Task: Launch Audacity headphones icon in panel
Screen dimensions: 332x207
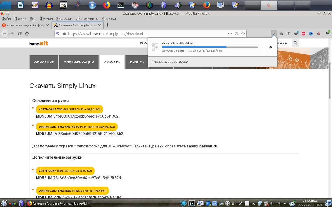Action: tap(49, 5)
